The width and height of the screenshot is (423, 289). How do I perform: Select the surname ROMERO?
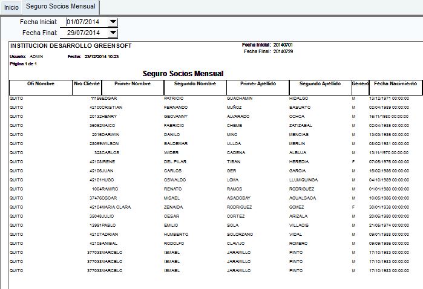point(298,244)
